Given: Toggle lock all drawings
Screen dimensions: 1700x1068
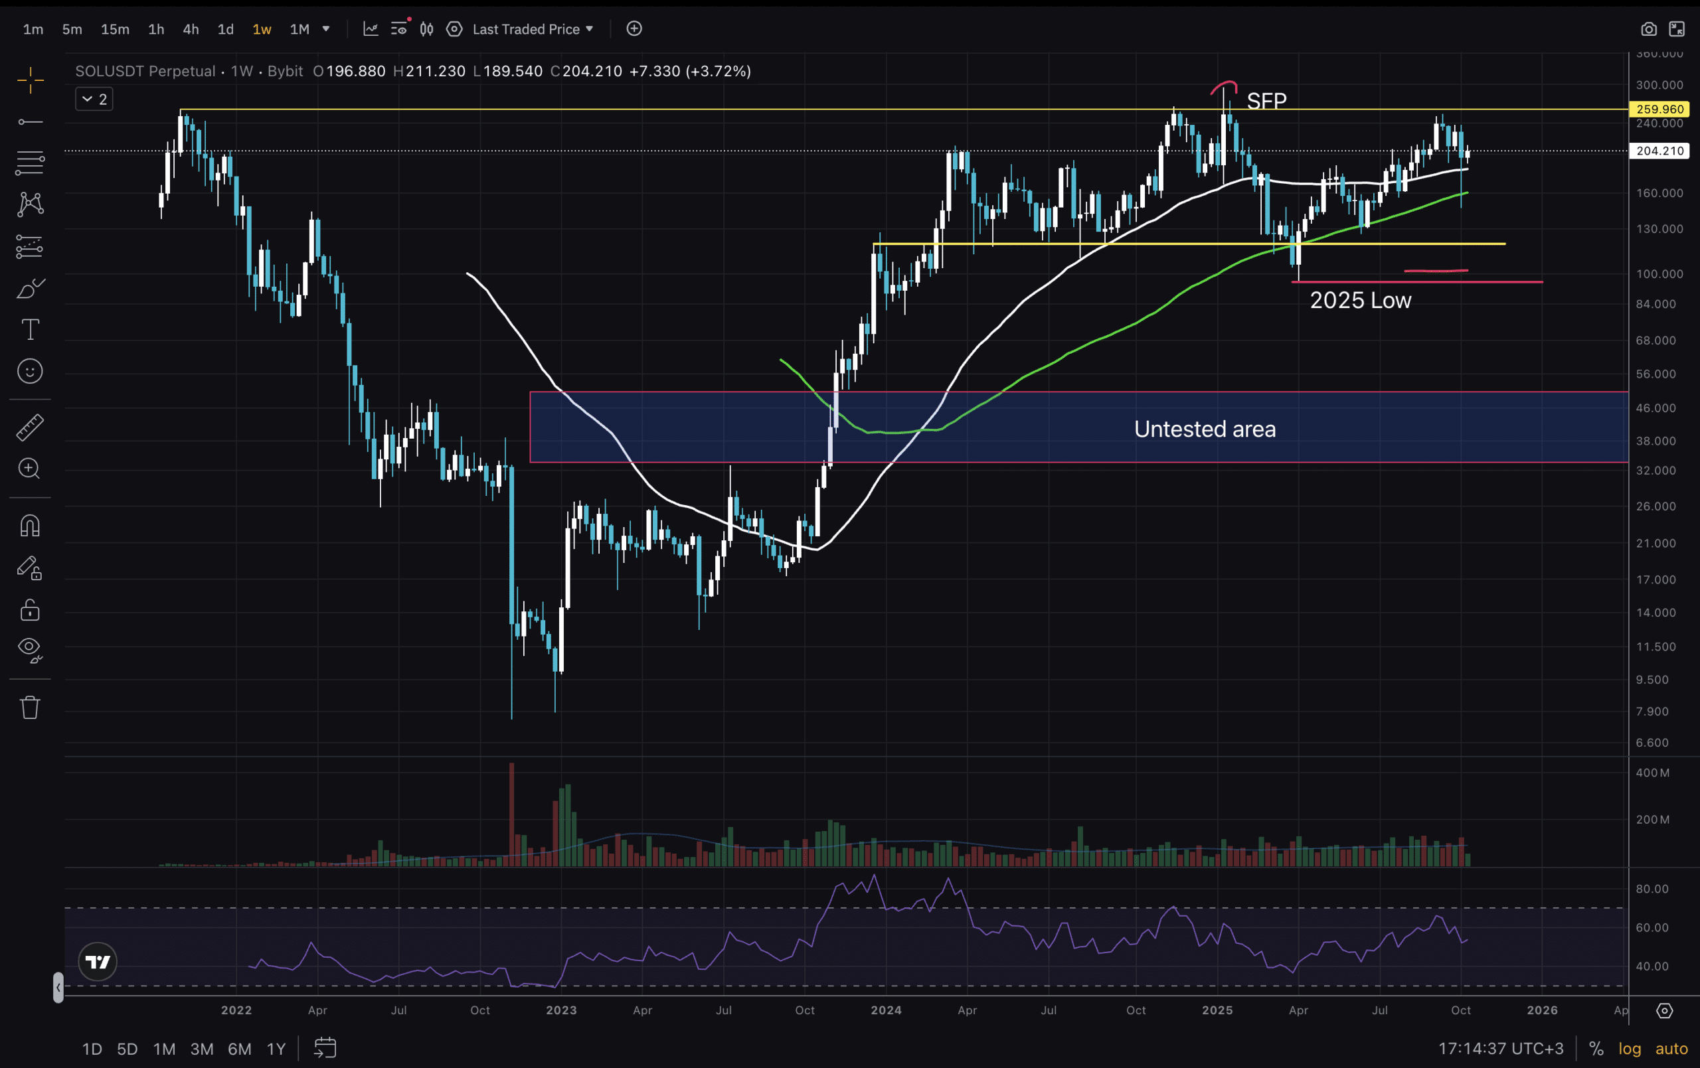Looking at the screenshot, I should tap(30, 610).
